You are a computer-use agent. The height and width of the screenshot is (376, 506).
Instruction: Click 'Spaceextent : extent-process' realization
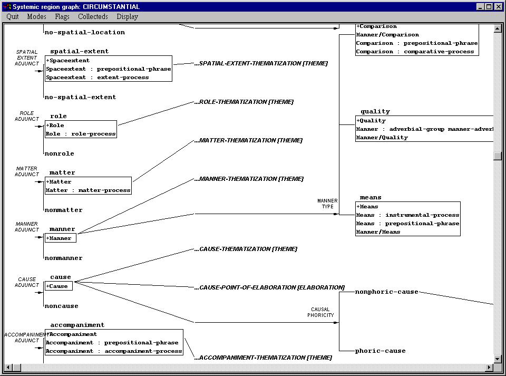coord(98,77)
